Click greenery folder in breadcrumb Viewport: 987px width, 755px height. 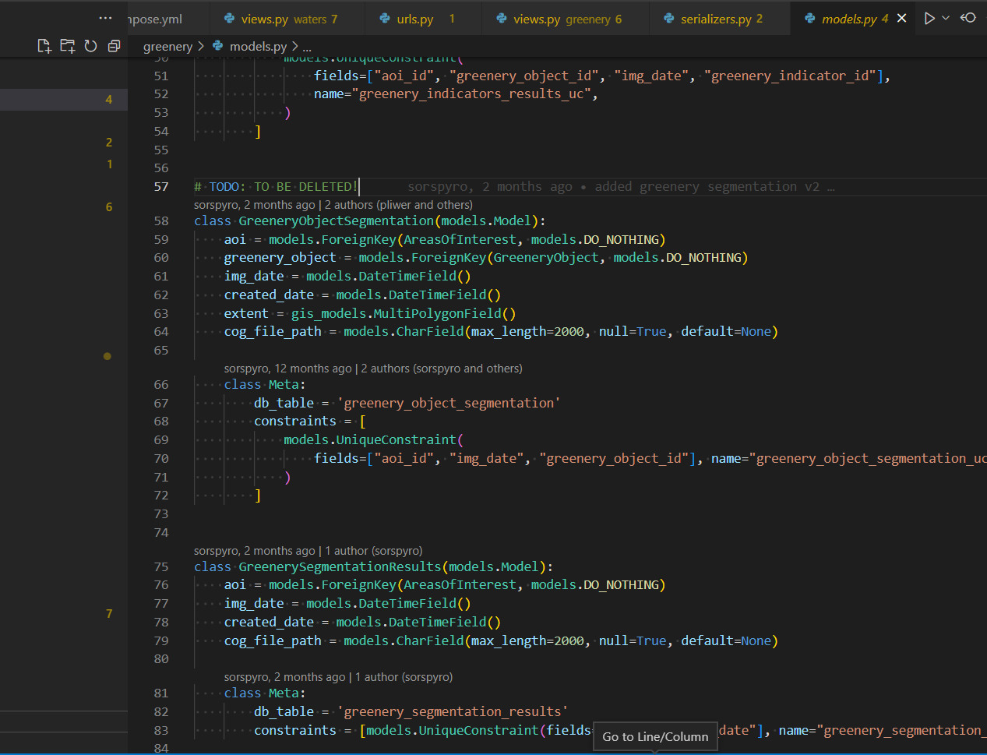[x=167, y=47]
